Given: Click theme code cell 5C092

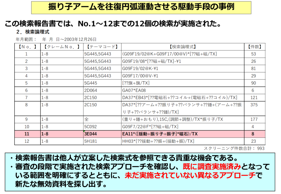Looking at the screenshot, I should [x=91, y=127].
